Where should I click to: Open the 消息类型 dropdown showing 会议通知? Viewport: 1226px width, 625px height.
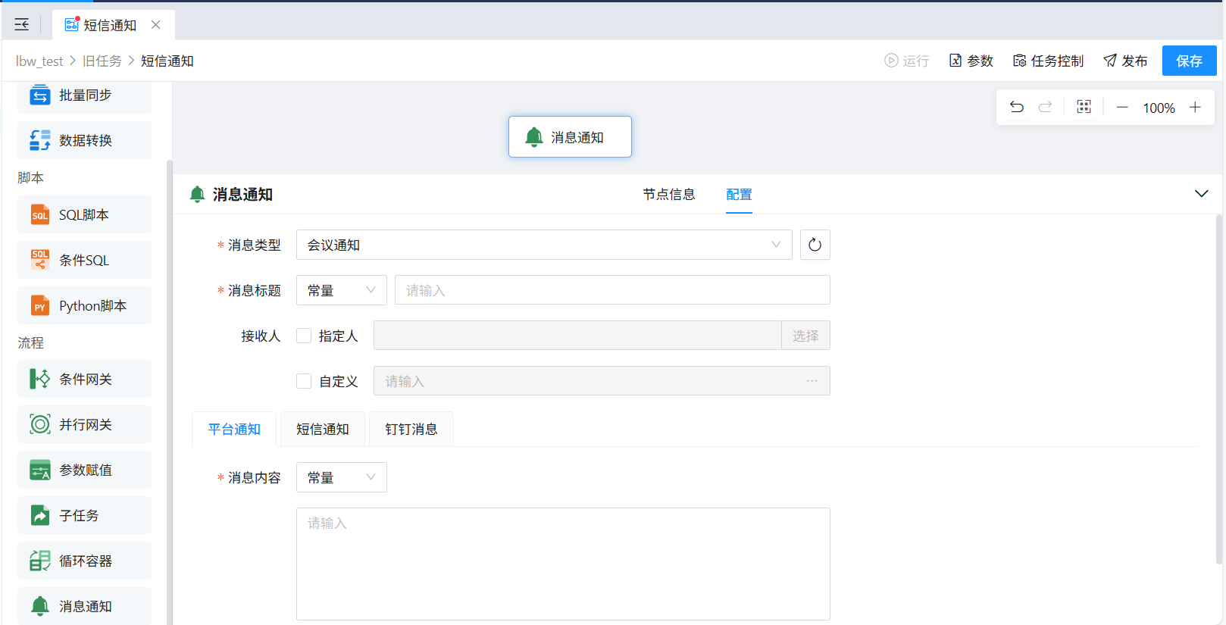coord(543,245)
